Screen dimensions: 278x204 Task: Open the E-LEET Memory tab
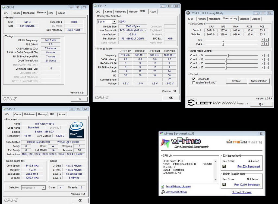202,19
